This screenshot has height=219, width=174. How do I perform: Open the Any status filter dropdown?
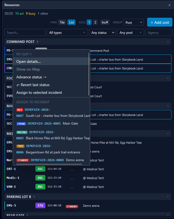tap(102, 33)
